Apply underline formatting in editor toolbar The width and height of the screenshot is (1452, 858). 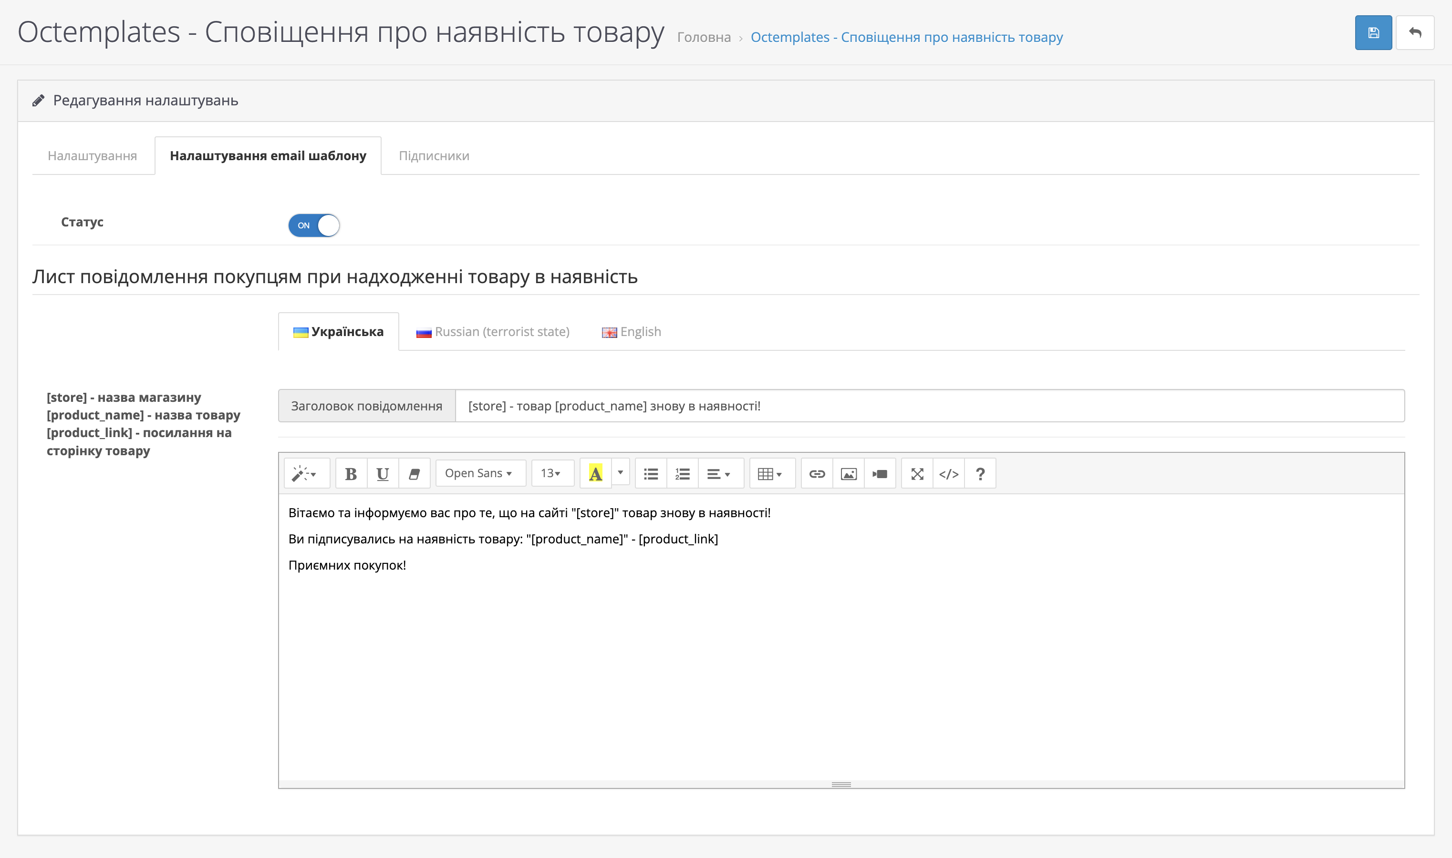tap(383, 473)
